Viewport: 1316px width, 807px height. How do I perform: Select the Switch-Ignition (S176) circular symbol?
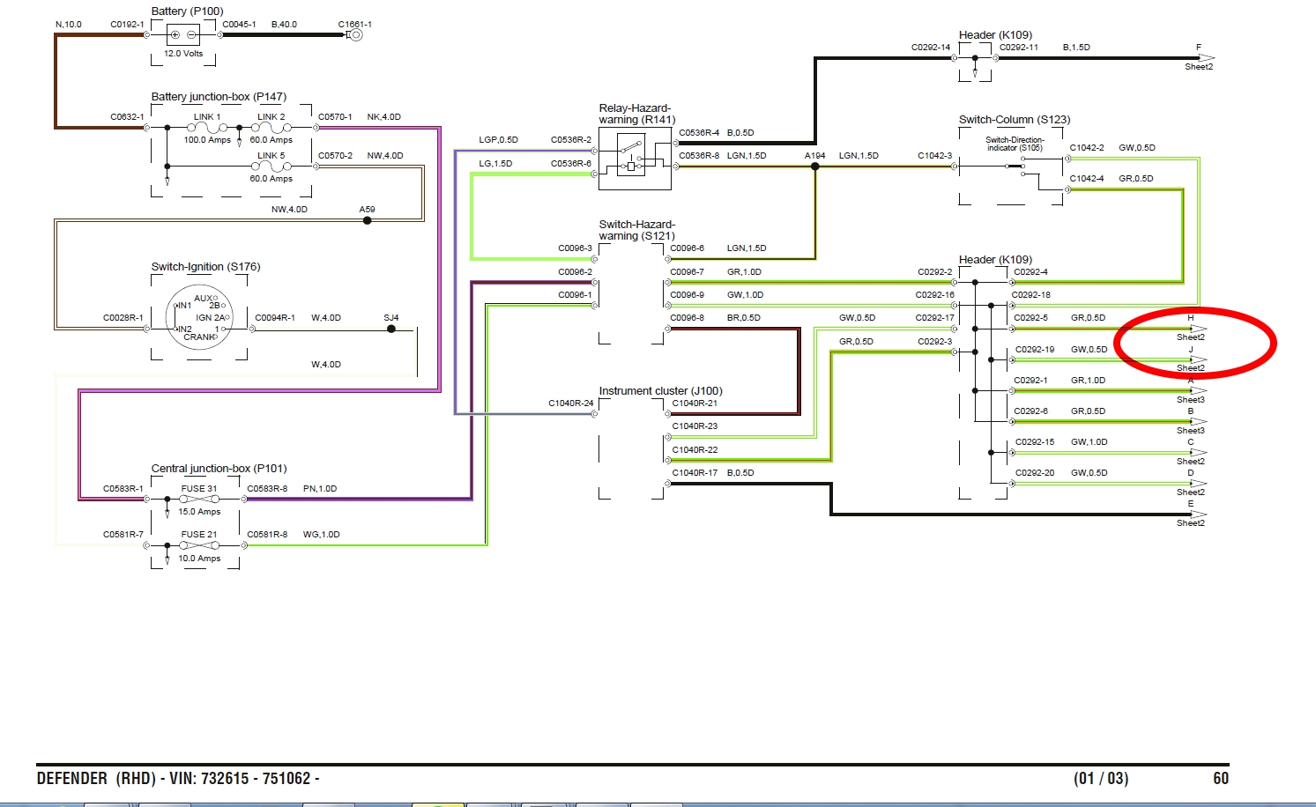[x=199, y=318]
